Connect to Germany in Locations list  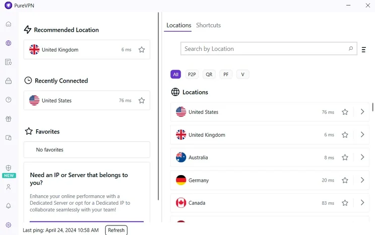pyautogui.click(x=270, y=180)
